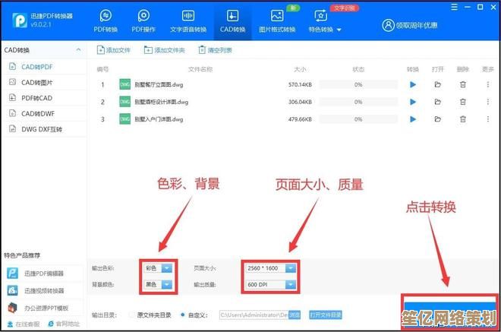
Task: Click the 添加文件 button
Action: (x=112, y=50)
